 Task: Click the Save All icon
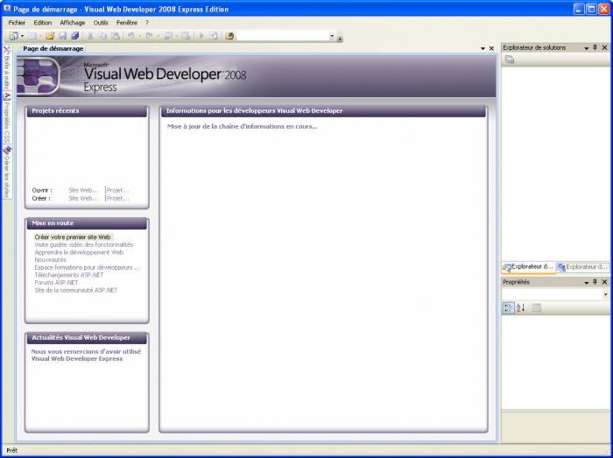pyautogui.click(x=75, y=36)
